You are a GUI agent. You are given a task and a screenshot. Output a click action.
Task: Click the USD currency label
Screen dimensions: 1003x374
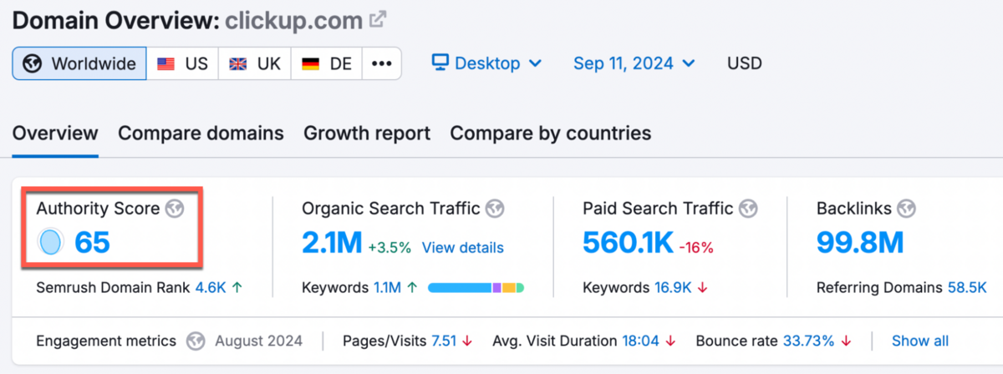(x=745, y=63)
